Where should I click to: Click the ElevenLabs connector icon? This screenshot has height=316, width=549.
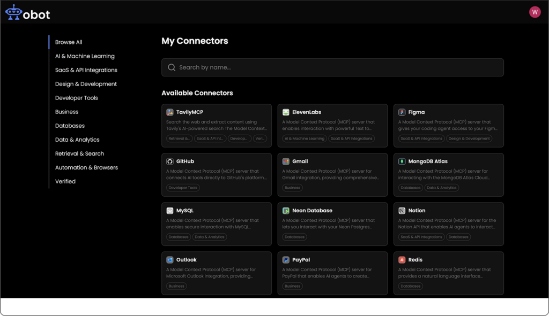(286, 112)
